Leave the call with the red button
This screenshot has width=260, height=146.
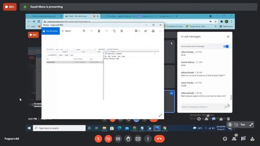(x=159, y=139)
